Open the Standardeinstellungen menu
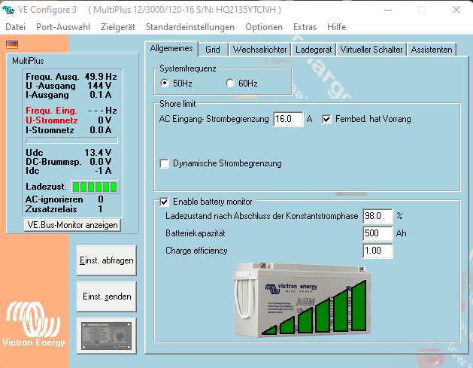This screenshot has width=473, height=368. [190, 27]
